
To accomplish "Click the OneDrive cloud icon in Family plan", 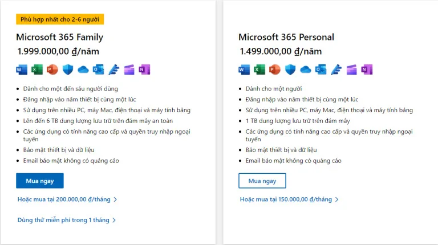I will point(83,70).
